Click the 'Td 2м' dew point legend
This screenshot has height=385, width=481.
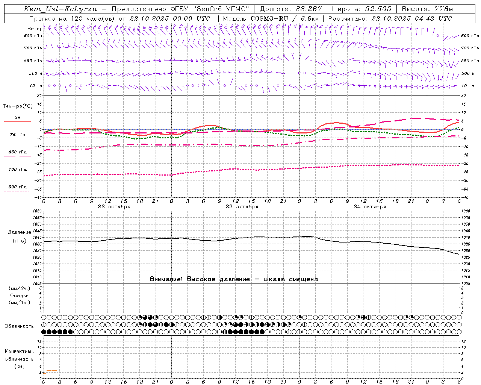[17, 135]
